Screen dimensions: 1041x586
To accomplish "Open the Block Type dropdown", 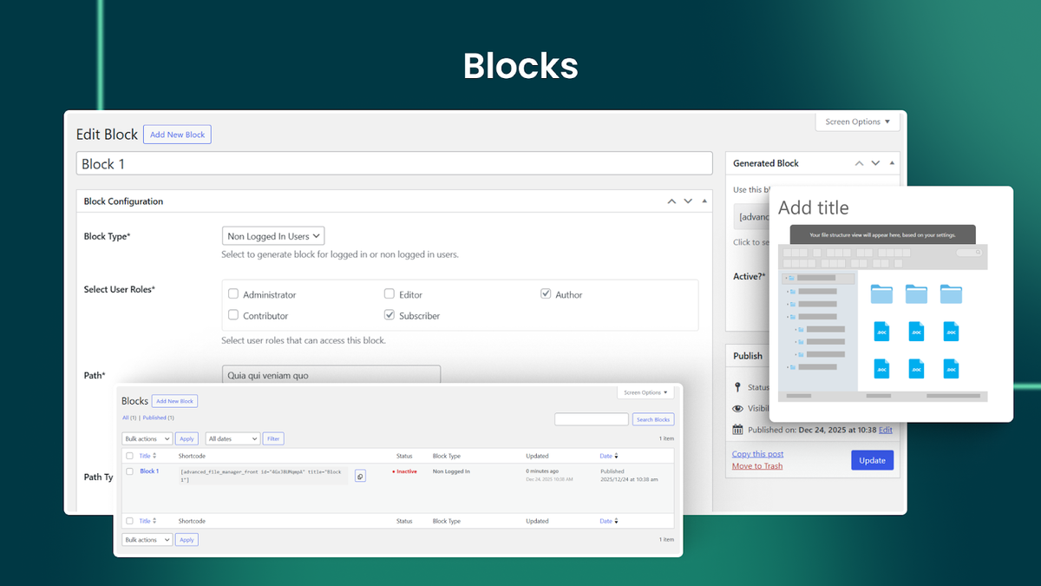I will point(272,235).
